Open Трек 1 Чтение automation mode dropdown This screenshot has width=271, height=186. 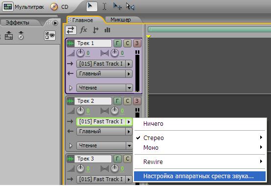click(x=104, y=88)
